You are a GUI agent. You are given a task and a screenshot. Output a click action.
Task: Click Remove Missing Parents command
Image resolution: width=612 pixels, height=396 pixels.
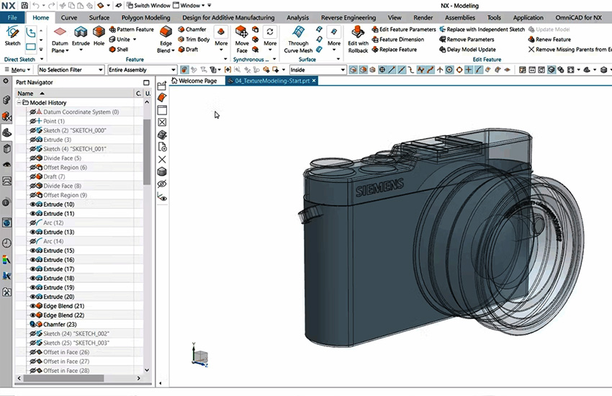pyautogui.click(x=570, y=50)
